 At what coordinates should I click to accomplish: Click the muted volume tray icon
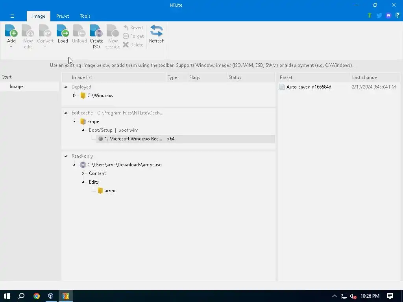[x=353, y=296]
